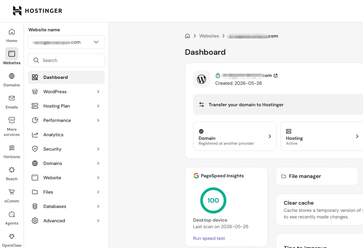Open the Hosting card
This screenshot has height=248, width=363.
coord(322,136)
